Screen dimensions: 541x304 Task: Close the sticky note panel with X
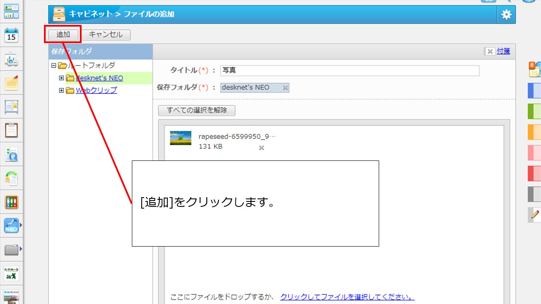(x=490, y=52)
